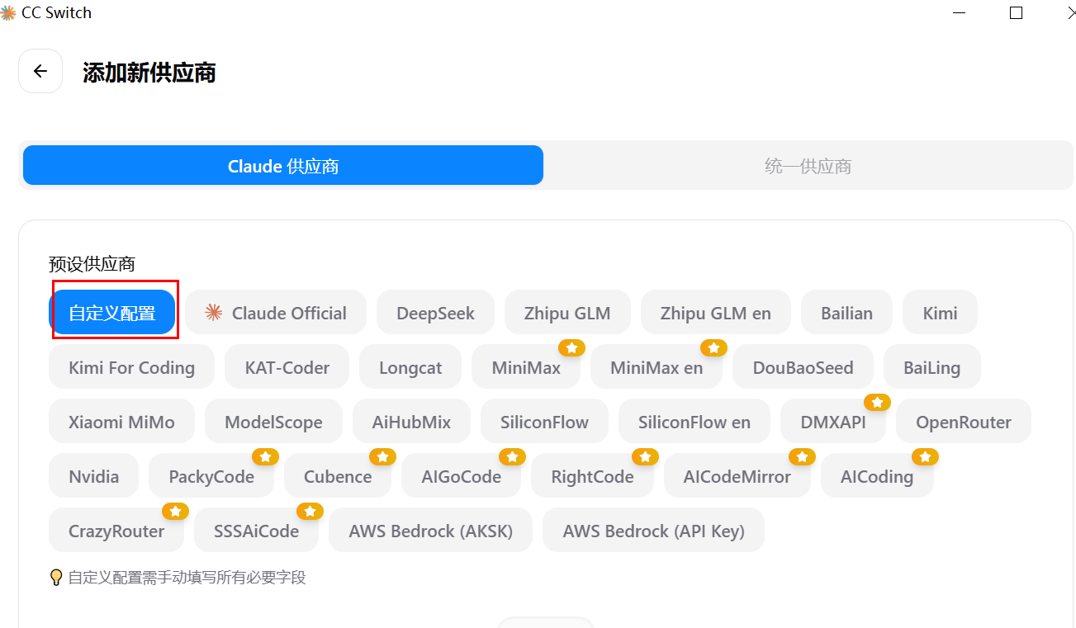Choose the Xiaomi MiMo preset
1076x628 pixels.
pyautogui.click(x=122, y=422)
